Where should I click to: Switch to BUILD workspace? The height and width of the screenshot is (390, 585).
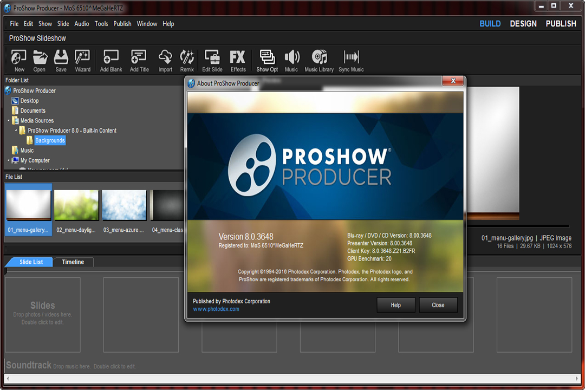click(x=490, y=23)
